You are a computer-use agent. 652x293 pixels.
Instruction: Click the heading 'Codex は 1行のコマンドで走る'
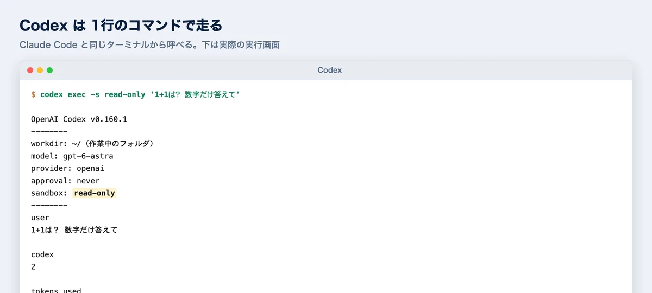pos(121,25)
